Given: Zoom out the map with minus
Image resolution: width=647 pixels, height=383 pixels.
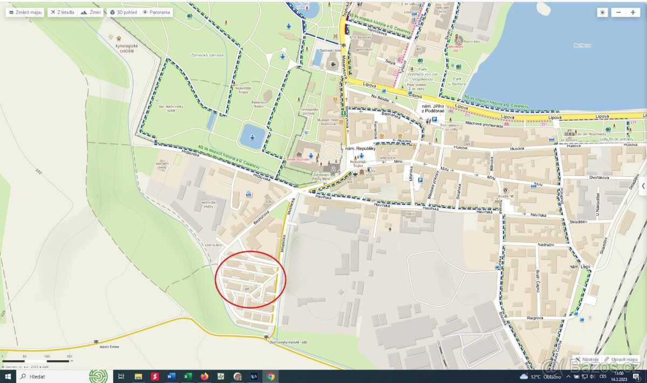Looking at the screenshot, I should click(618, 12).
